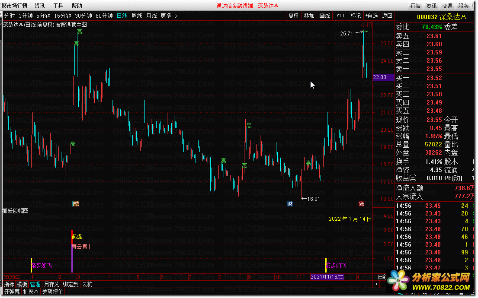Click the 标记 mark button
The height and width of the screenshot is (298, 478).
pyautogui.click(x=356, y=16)
